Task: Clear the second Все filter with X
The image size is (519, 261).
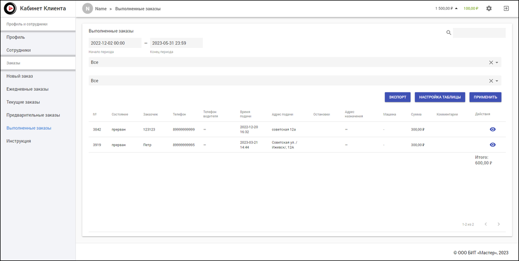Action: (x=491, y=81)
